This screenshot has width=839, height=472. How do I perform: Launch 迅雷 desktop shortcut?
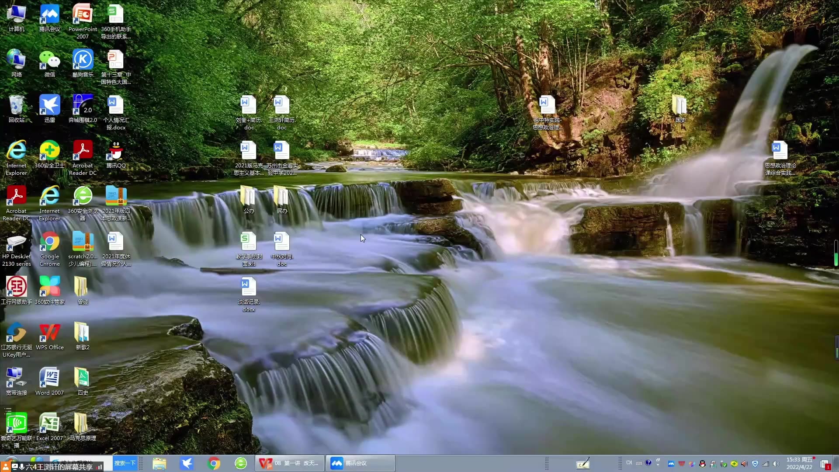coord(50,109)
